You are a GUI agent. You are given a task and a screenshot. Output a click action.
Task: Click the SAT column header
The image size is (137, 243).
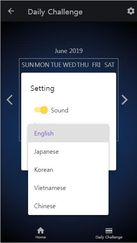[109, 65]
